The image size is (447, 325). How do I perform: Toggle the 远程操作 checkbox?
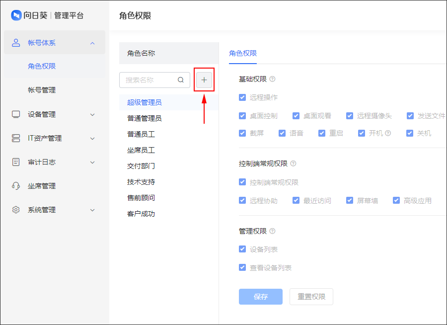[242, 97]
